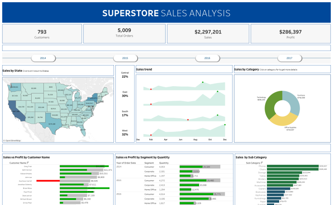Click the Customers KPI card showing 793
The height and width of the screenshot is (205, 333).
[42, 34]
